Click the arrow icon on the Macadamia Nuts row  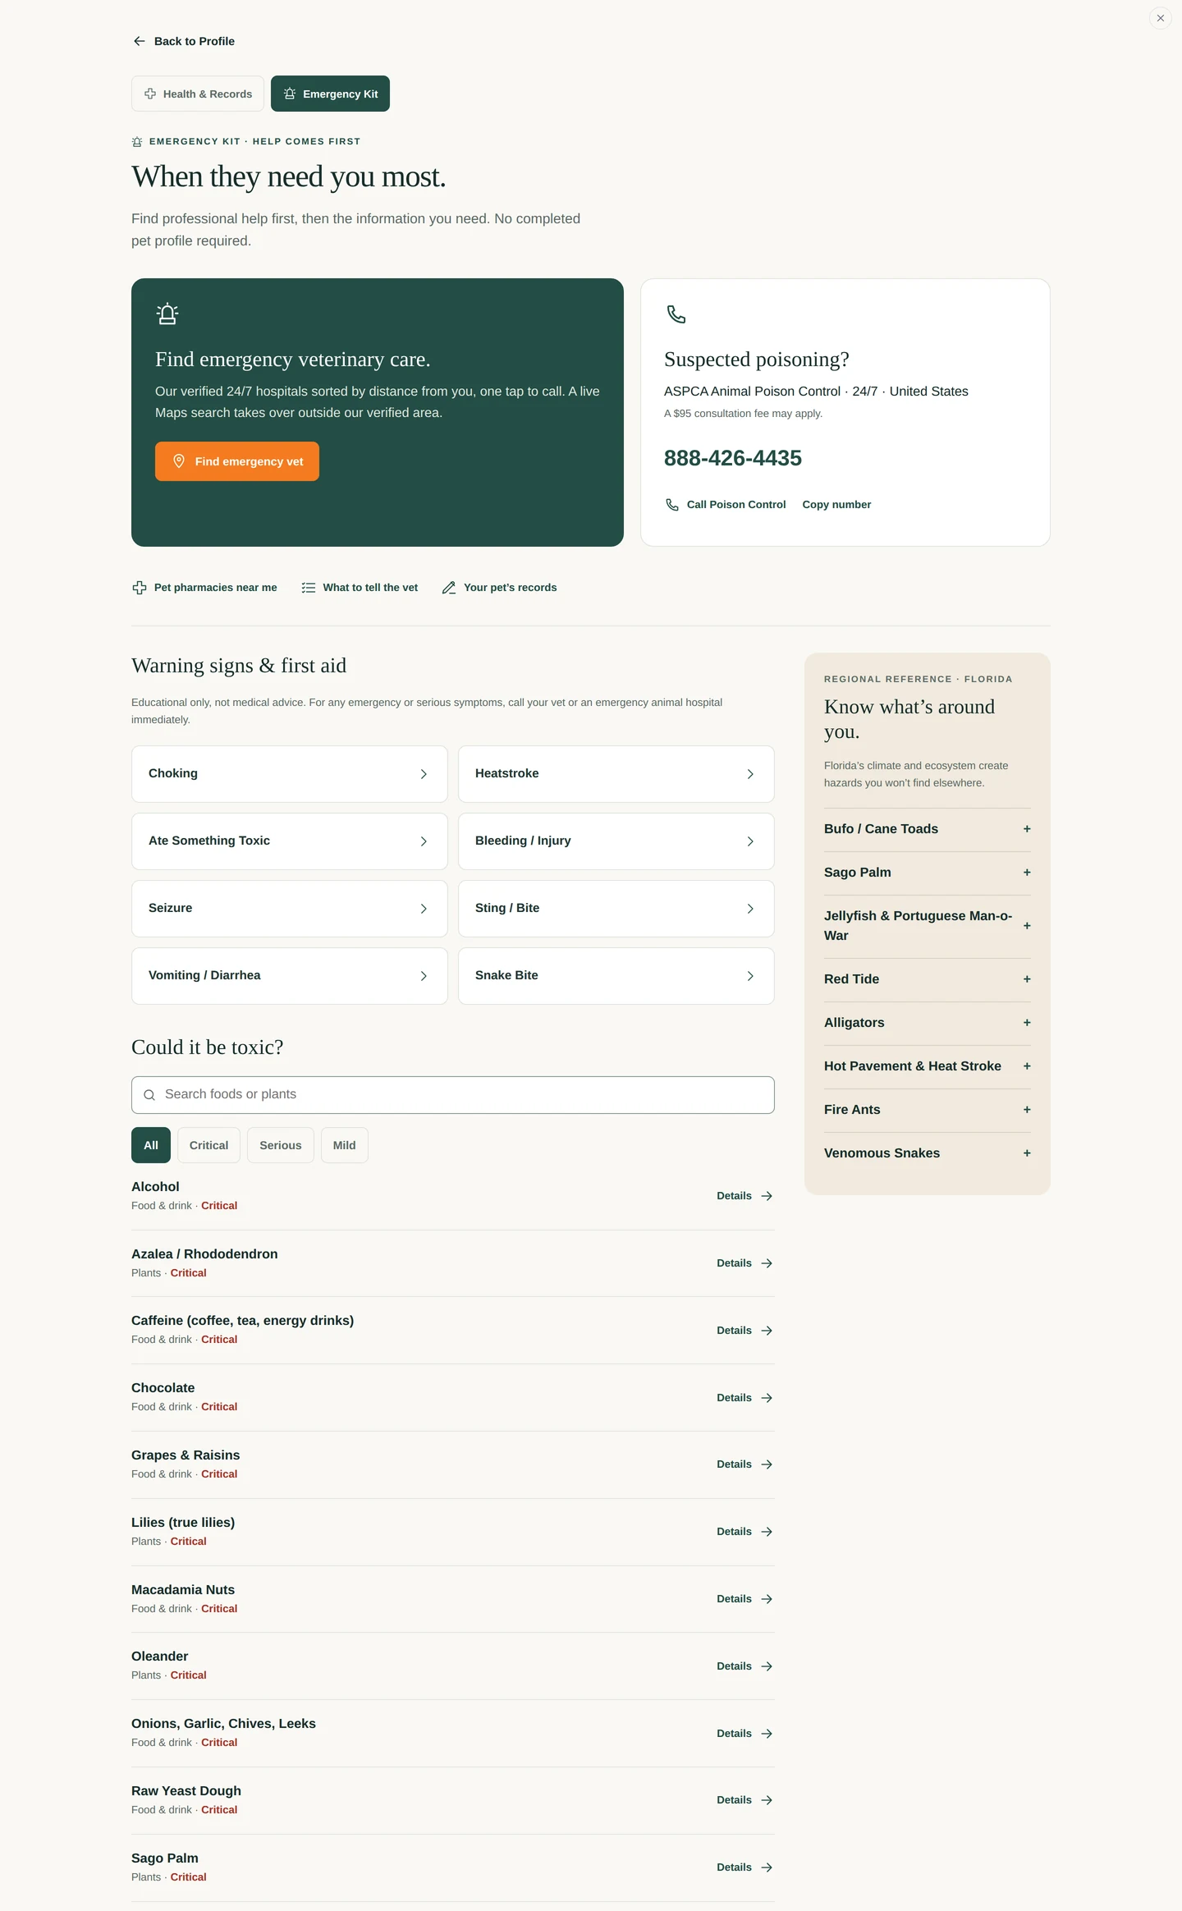pos(767,1599)
